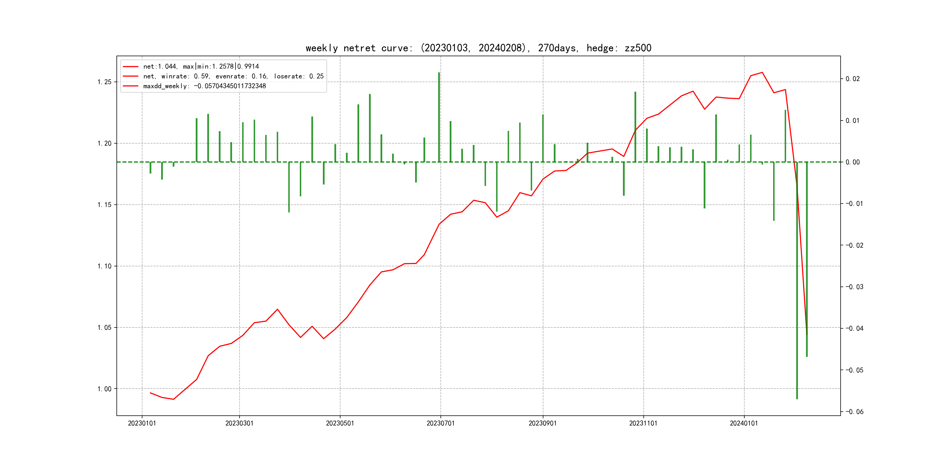
Task: Click the -0.03 right y-axis tick label
Action: pos(854,287)
